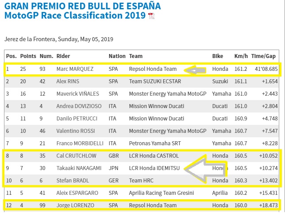Click the small arrow pointing at Repsol Honda Team
285x213 pixels.
195,70
